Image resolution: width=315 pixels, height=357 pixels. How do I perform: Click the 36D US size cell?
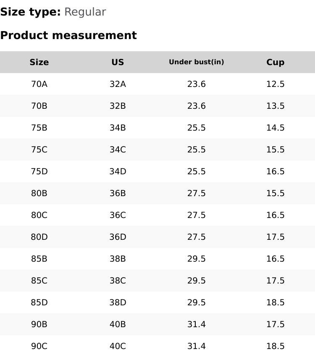pyautogui.click(x=118, y=237)
